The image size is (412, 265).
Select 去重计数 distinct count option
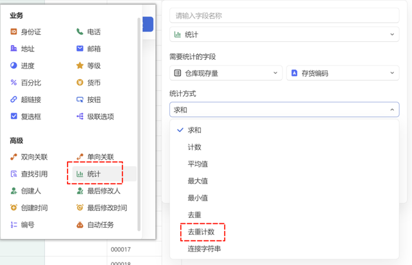[285, 232]
